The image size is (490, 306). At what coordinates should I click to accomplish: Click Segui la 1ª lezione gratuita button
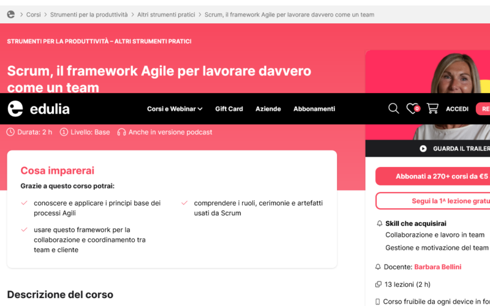coord(432,201)
